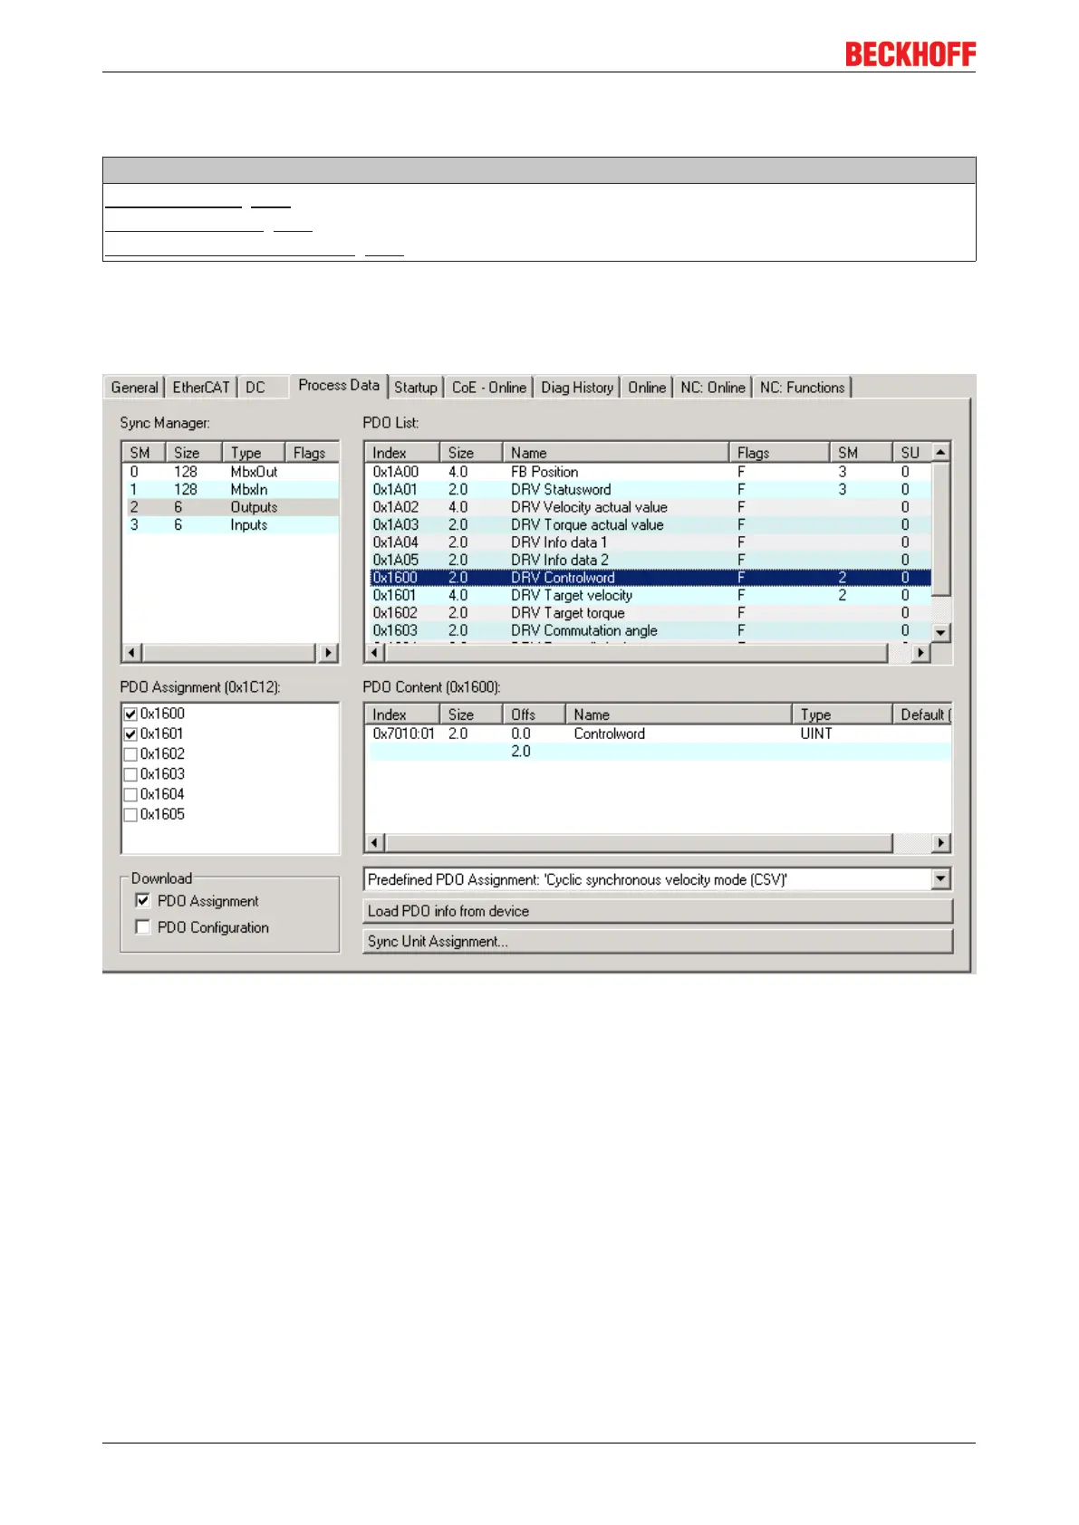
Task: Open the Startup tab
Action: (416, 388)
